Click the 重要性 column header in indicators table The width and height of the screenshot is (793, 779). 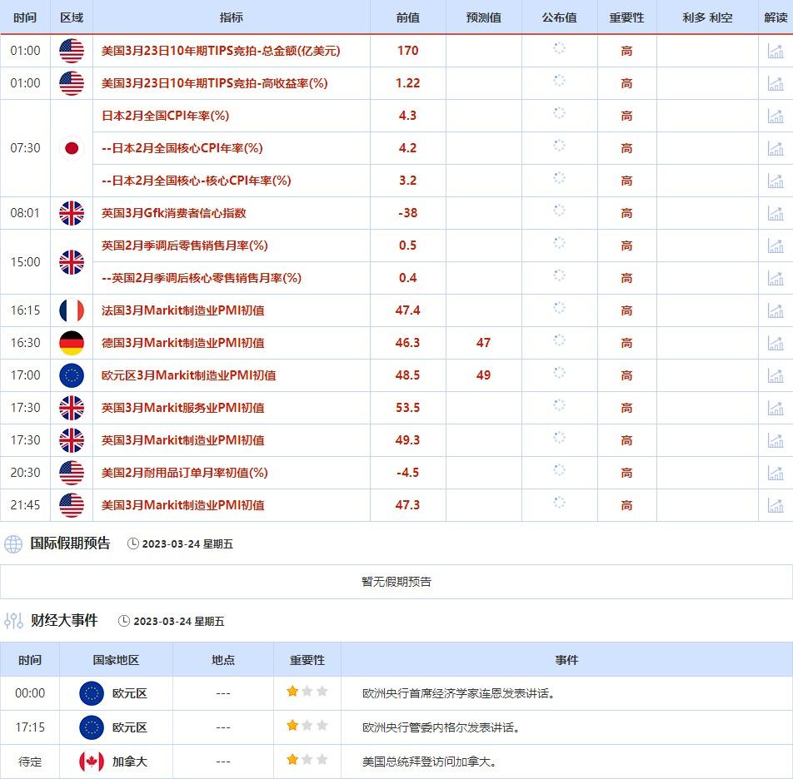click(626, 17)
